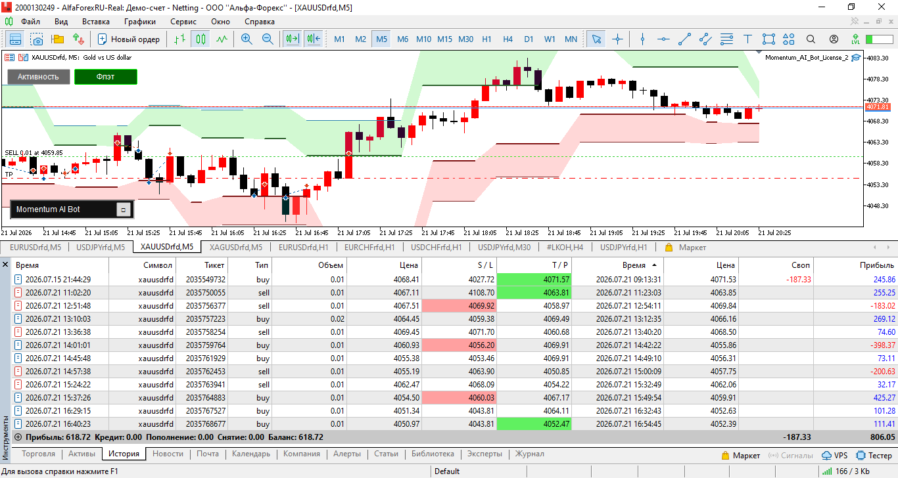
Task: Toggle the Market Watch panel icon
Action: [15, 39]
